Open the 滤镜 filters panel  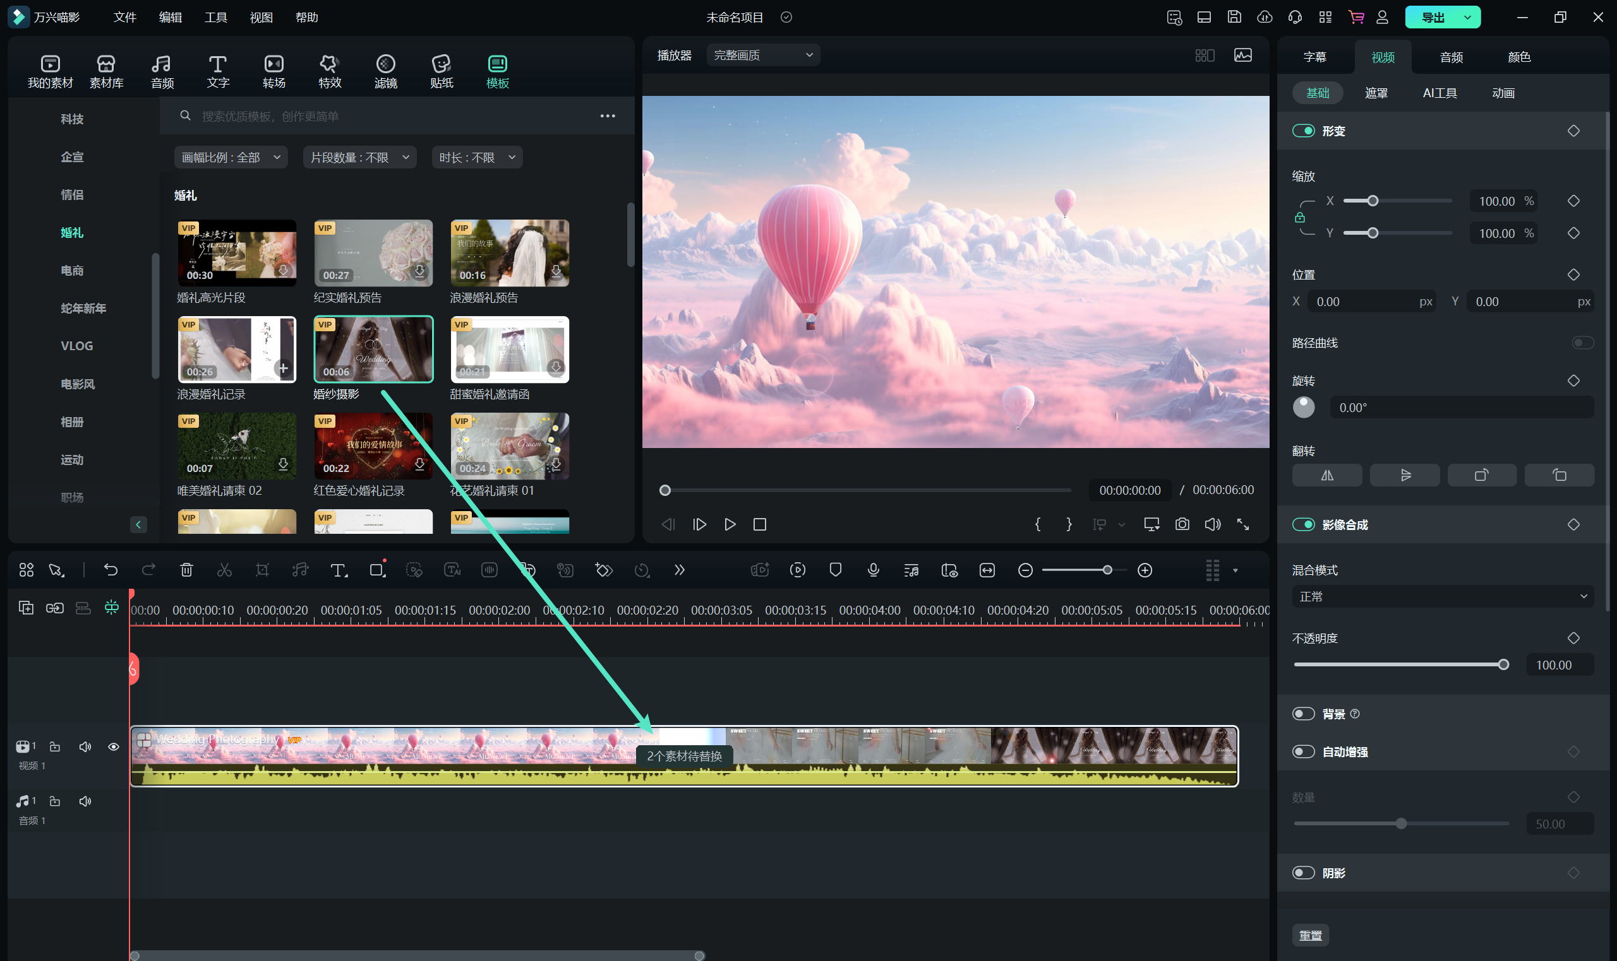click(x=386, y=71)
